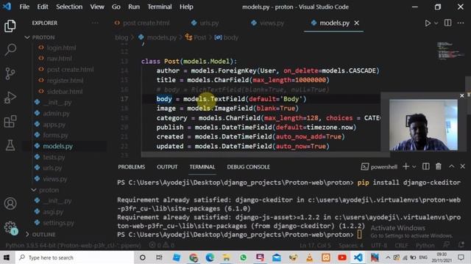Open the File menu
This screenshot has height=264, width=471.
(24, 7)
